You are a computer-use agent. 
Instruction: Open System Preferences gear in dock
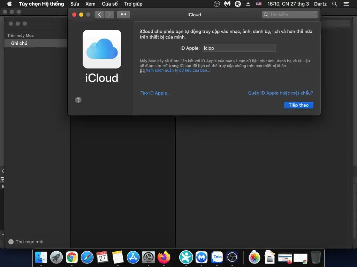click(x=149, y=258)
